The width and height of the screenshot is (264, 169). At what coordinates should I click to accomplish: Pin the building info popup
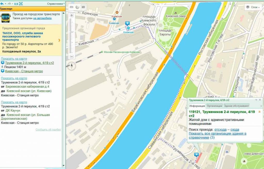point(256,100)
